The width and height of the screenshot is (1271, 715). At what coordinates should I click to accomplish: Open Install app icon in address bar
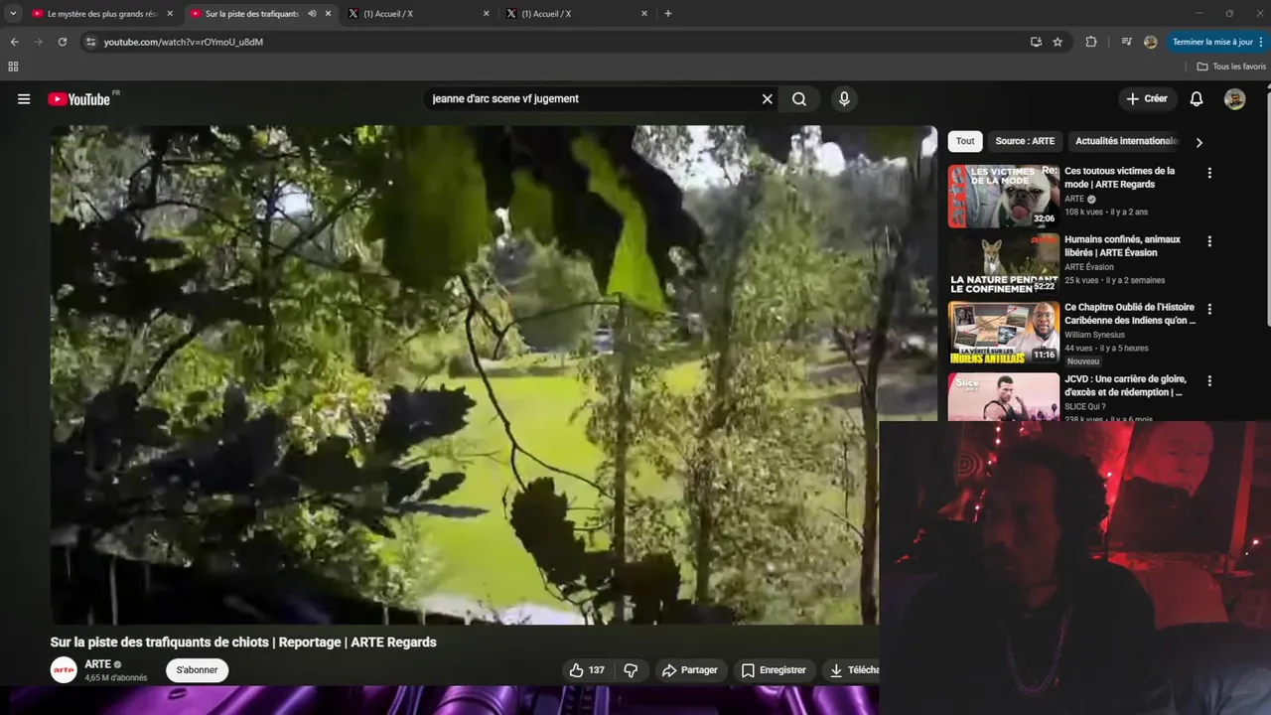(1036, 42)
